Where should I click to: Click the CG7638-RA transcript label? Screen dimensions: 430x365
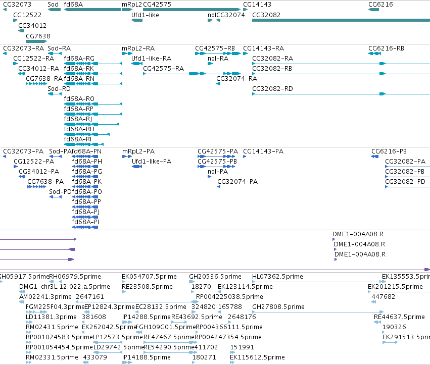pos(44,79)
